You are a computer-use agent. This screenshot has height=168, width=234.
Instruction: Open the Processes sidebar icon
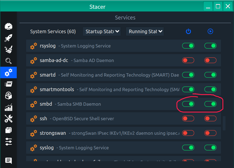tap(9, 84)
